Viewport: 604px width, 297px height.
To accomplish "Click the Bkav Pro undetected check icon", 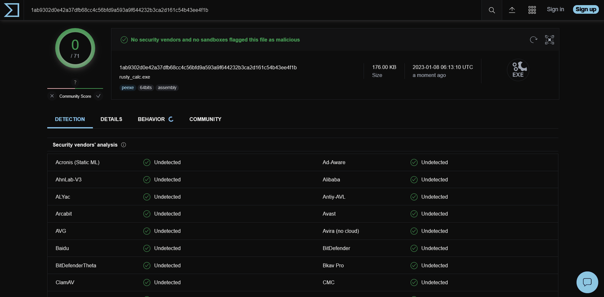I will 414,265.
